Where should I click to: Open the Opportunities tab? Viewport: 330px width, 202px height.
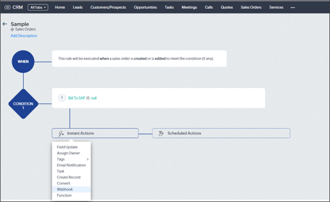[145, 7]
